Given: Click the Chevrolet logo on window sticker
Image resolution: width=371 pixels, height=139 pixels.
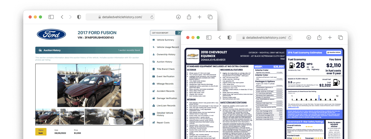Looking at the screenshot, I should pyautogui.click(x=193, y=56).
